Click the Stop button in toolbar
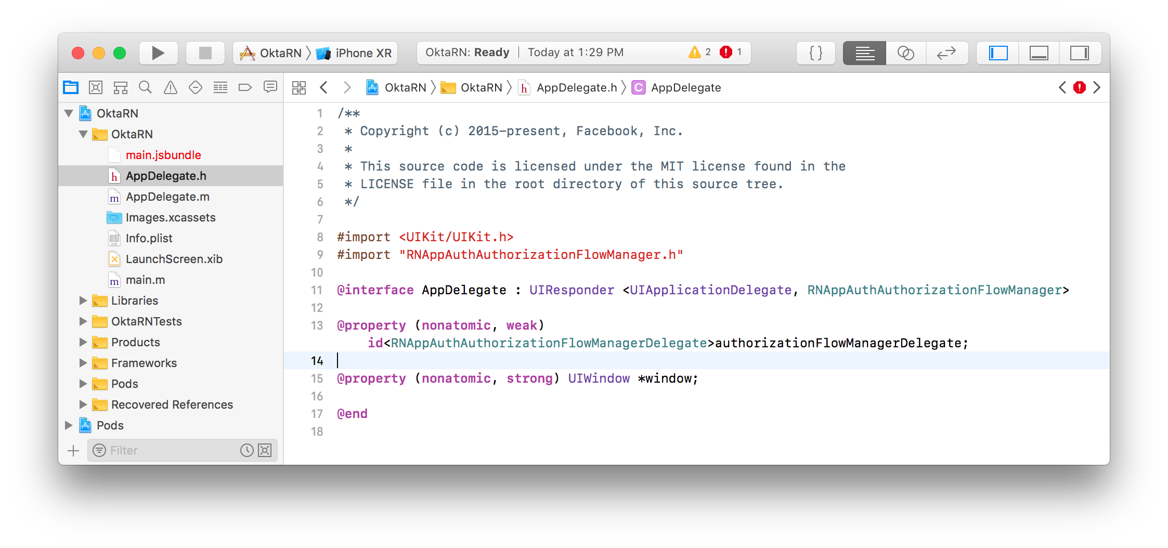This screenshot has height=548, width=1168. [205, 53]
